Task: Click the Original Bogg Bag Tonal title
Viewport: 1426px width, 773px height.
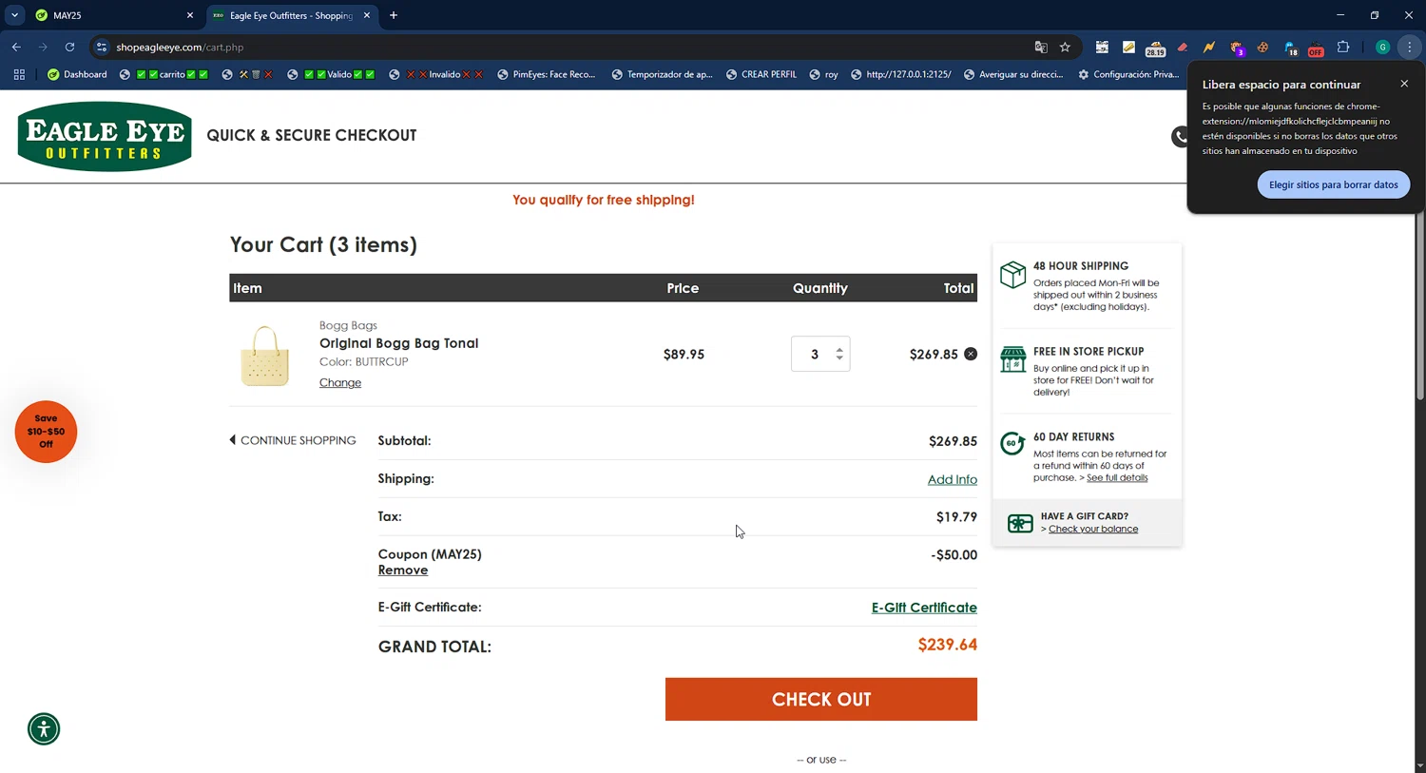Action: 398,343
